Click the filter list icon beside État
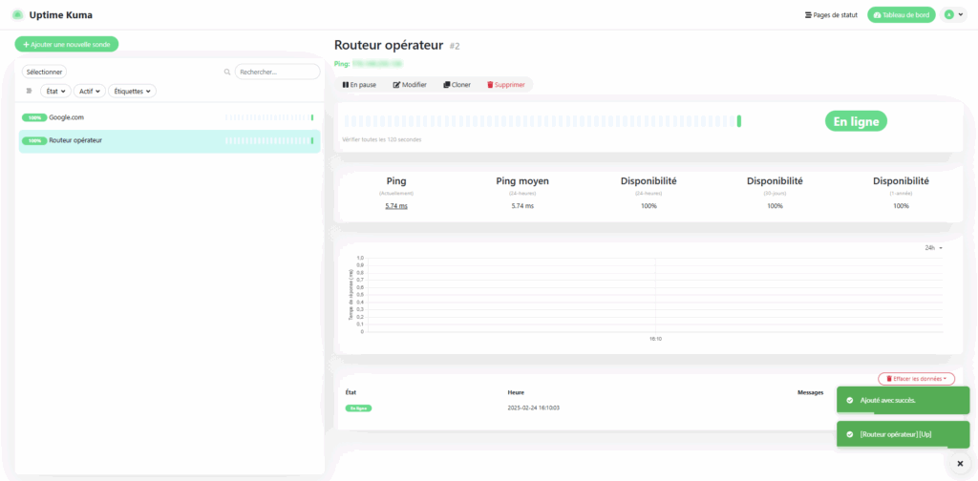The image size is (978, 481). (29, 92)
